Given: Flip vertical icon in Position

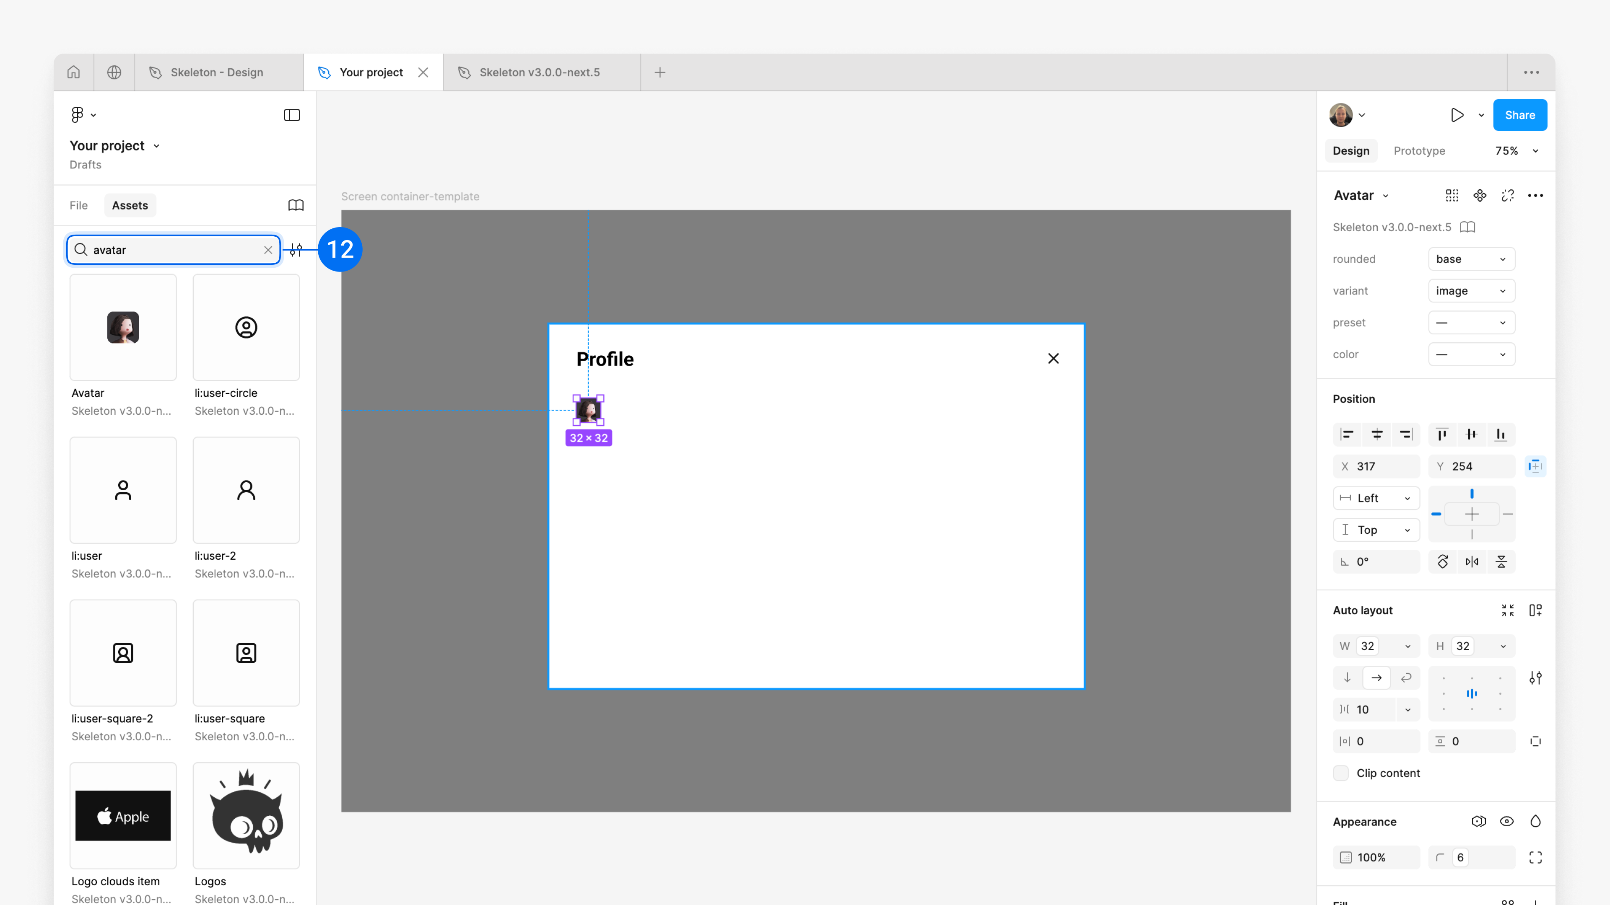Looking at the screenshot, I should [1501, 561].
